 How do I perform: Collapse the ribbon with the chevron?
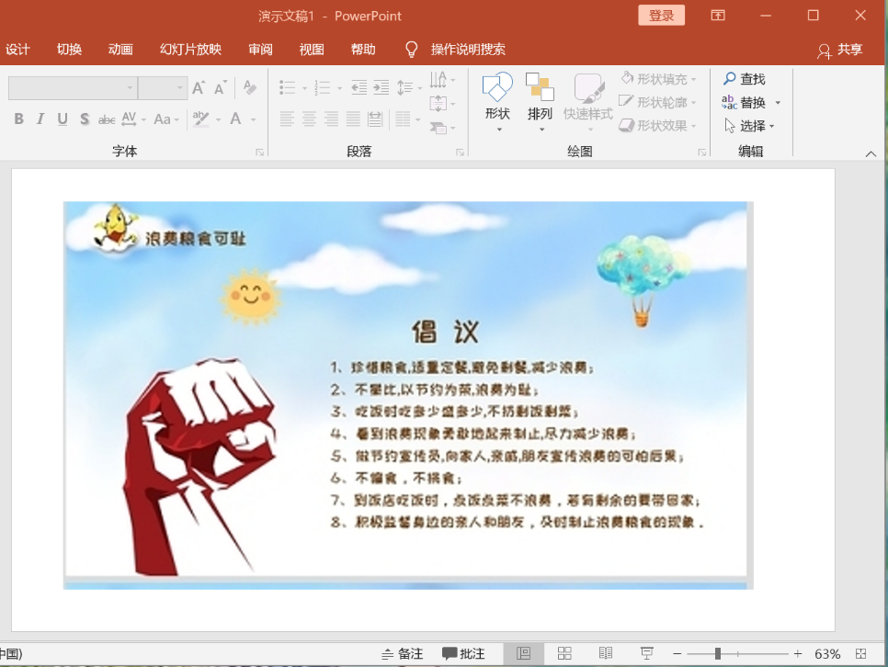871,154
